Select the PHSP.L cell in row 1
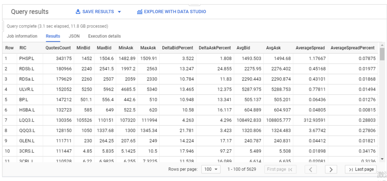The height and width of the screenshot is (181, 387). point(26,58)
